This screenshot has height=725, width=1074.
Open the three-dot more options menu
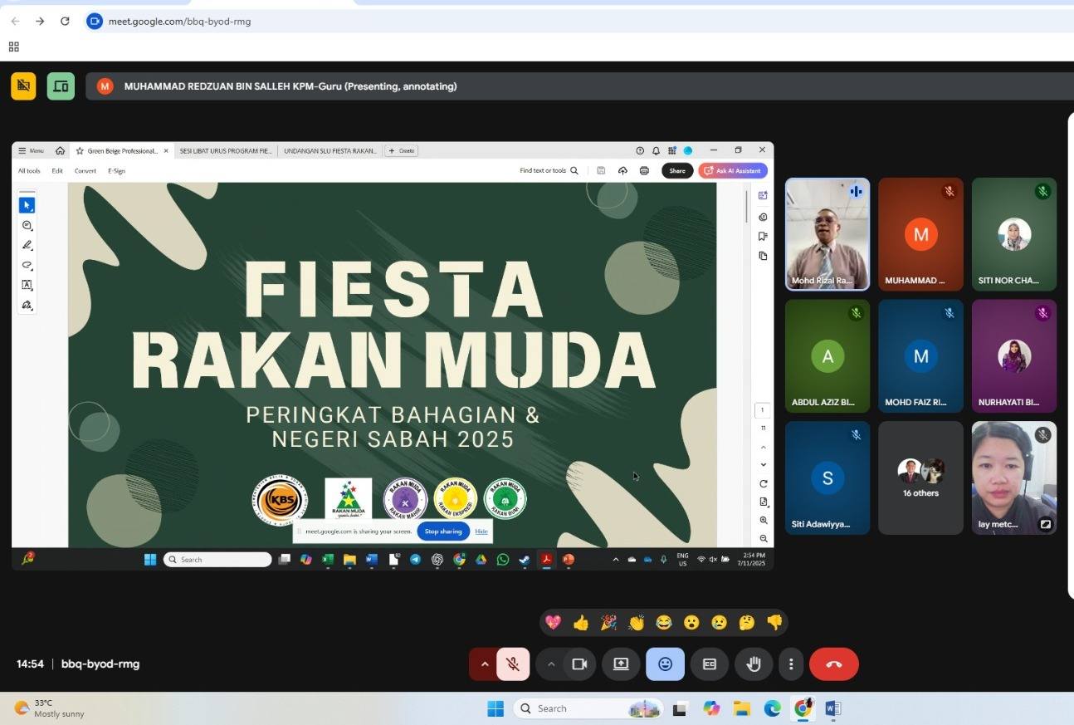pos(791,664)
